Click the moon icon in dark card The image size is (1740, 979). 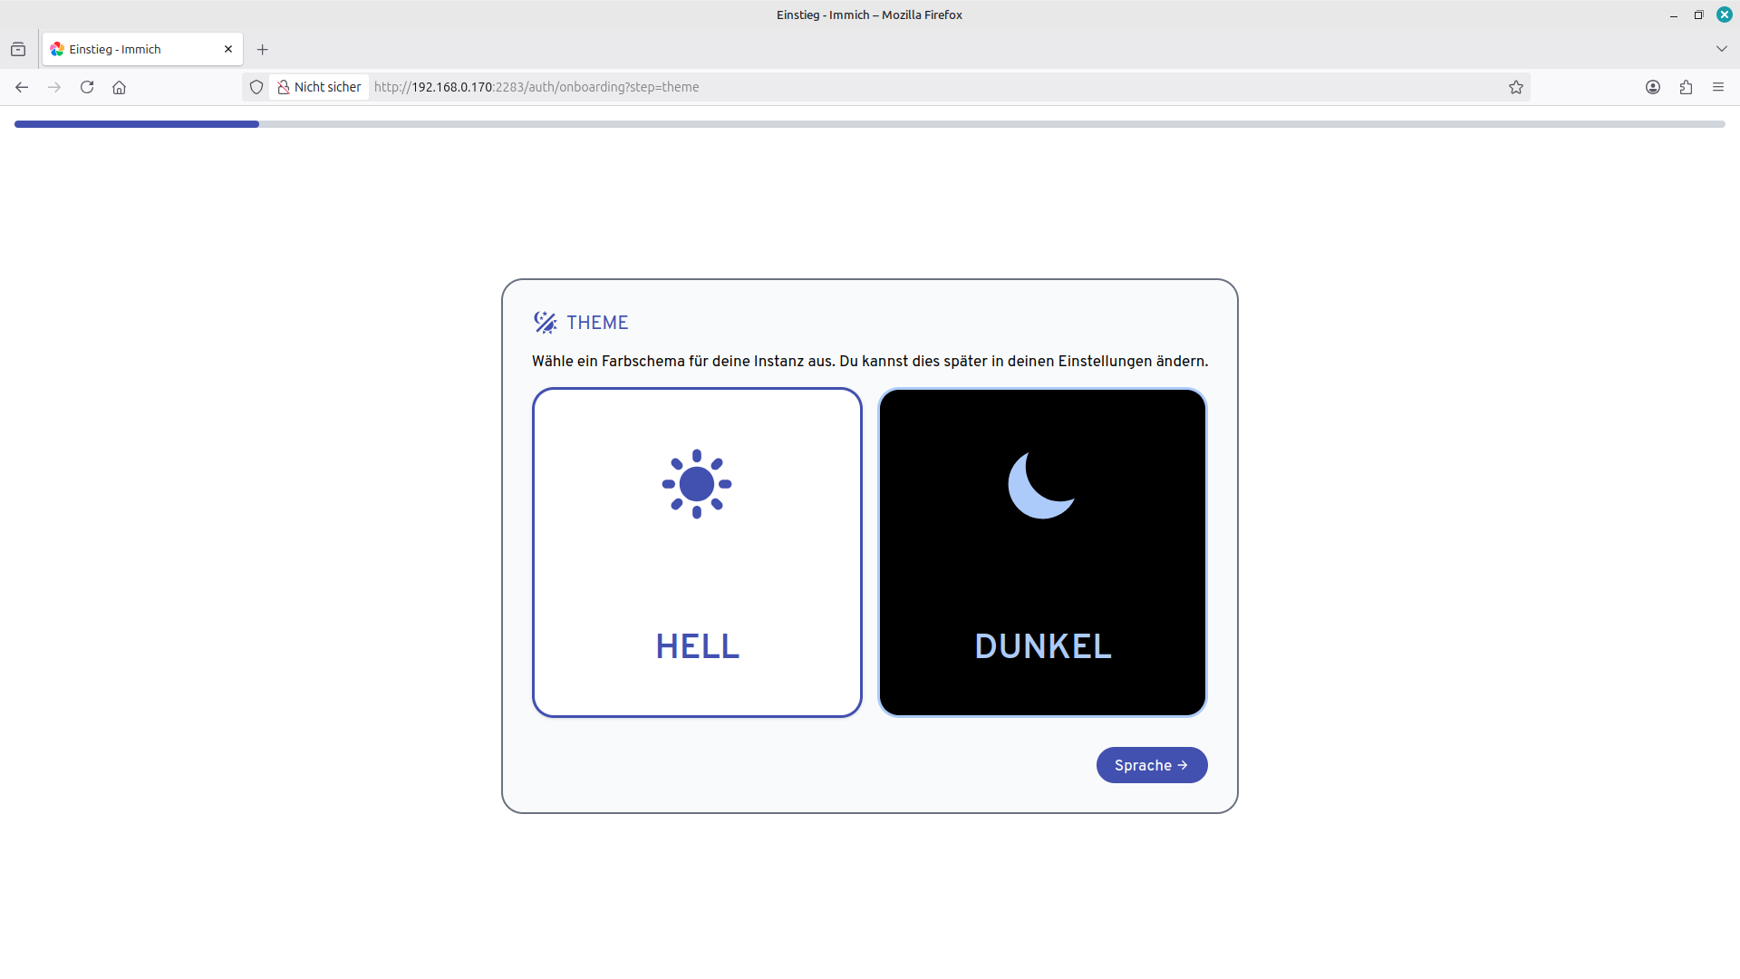click(1041, 485)
